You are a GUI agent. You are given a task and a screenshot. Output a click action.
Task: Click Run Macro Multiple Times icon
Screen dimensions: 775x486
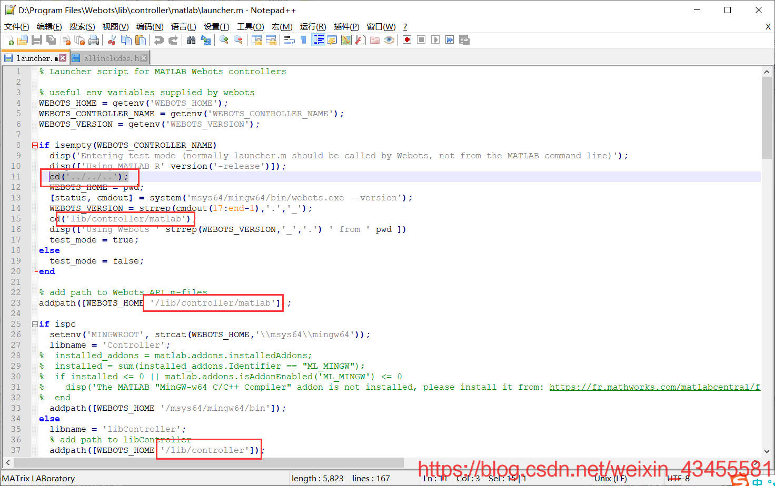pos(450,40)
